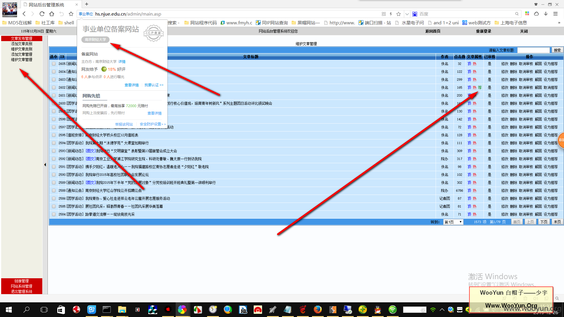Close the 网站后台管理系统 tab

point(77,4)
